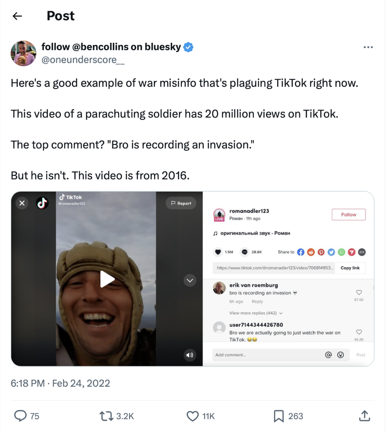Bookmark this post

click(x=278, y=416)
